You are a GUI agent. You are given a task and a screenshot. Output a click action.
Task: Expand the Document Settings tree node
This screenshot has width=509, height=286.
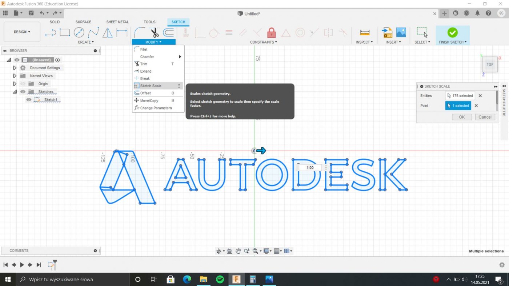click(15, 68)
